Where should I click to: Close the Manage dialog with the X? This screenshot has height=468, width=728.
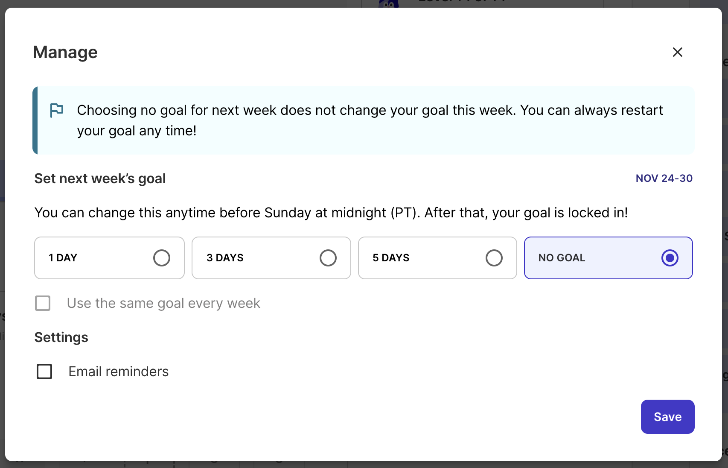point(677,52)
